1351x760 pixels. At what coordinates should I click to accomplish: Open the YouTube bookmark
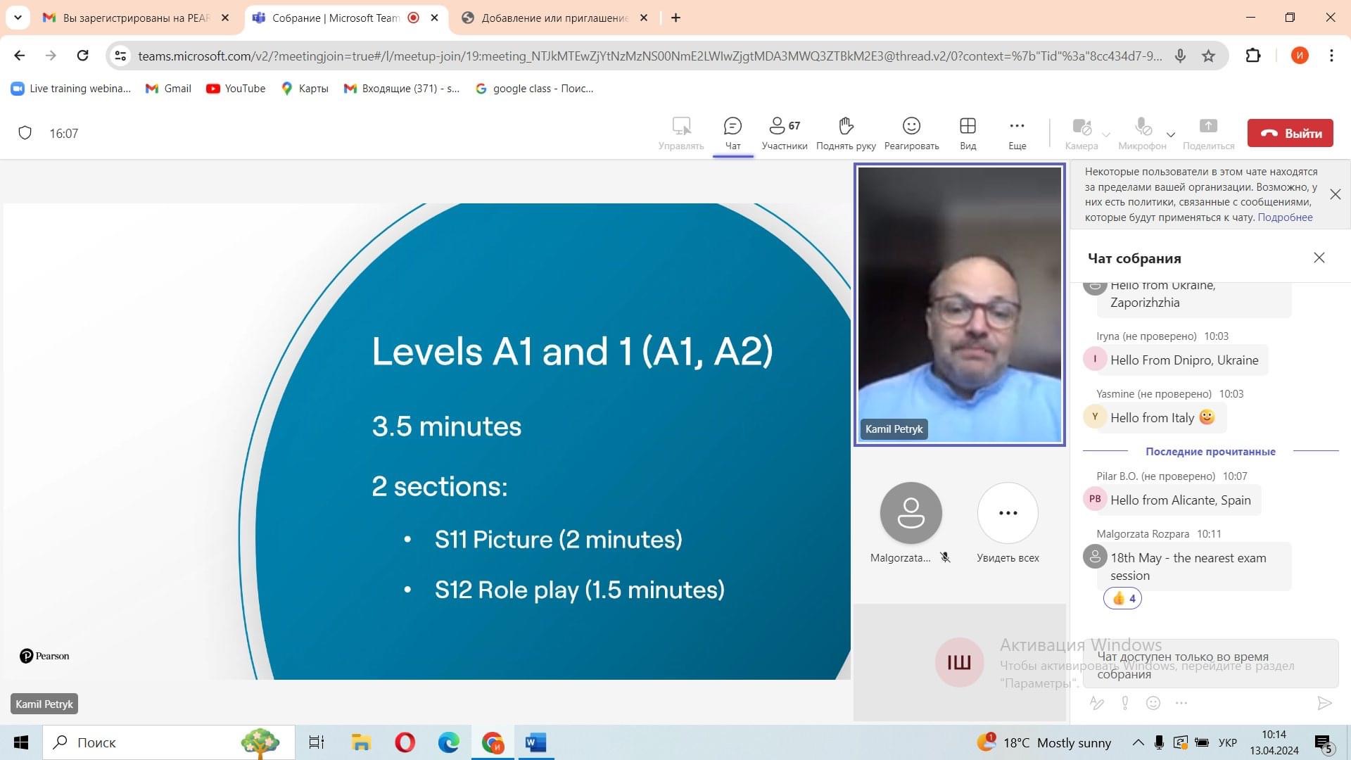point(236,89)
